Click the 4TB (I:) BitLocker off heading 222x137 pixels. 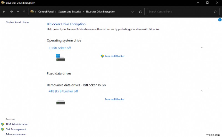pyautogui.click(x=63, y=91)
